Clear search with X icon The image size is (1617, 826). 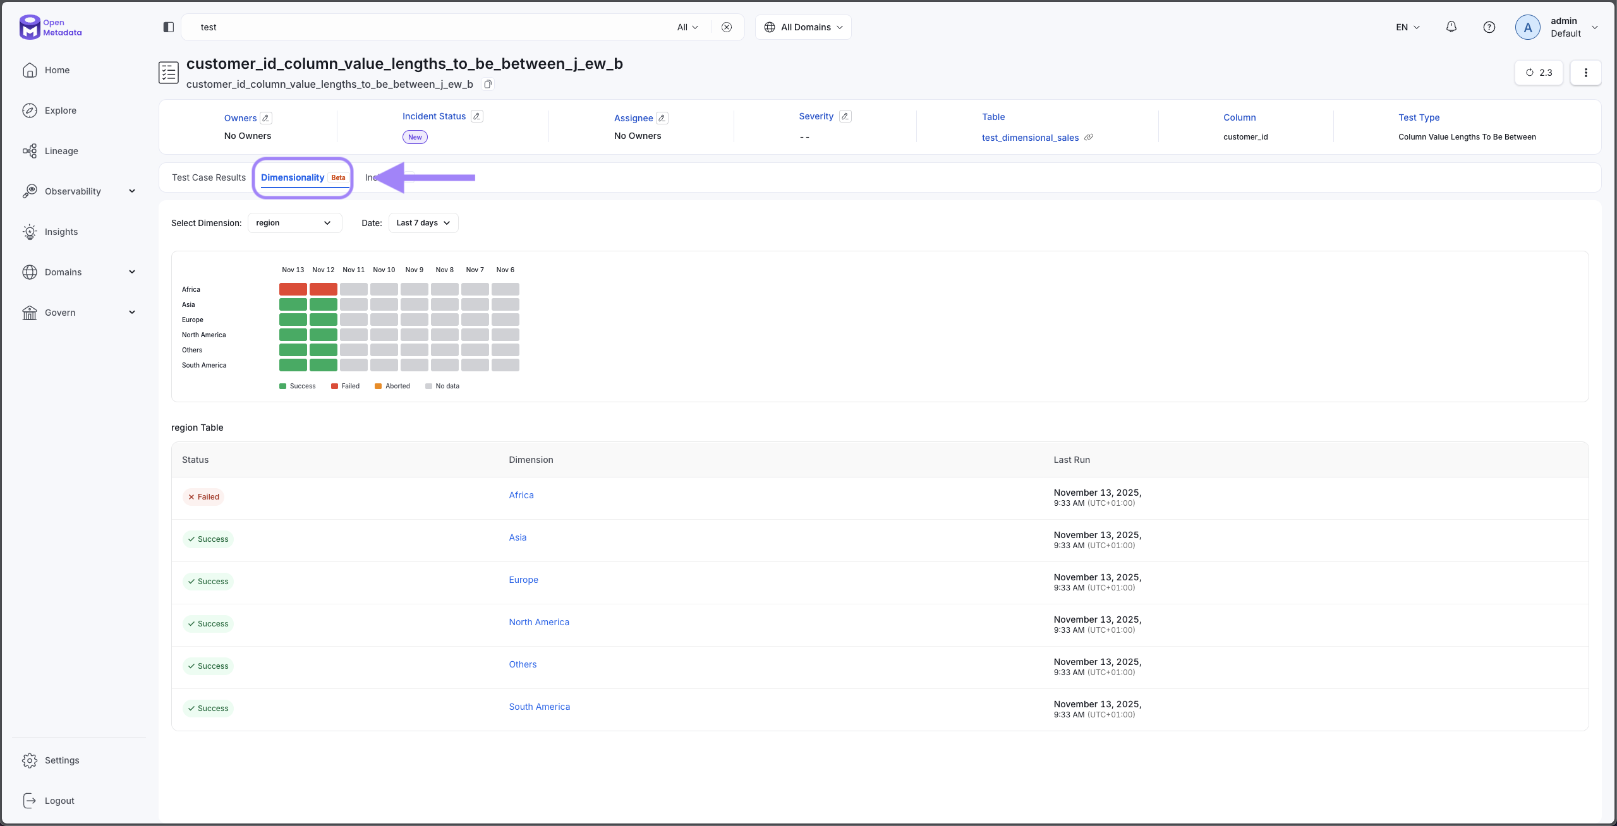click(x=727, y=27)
